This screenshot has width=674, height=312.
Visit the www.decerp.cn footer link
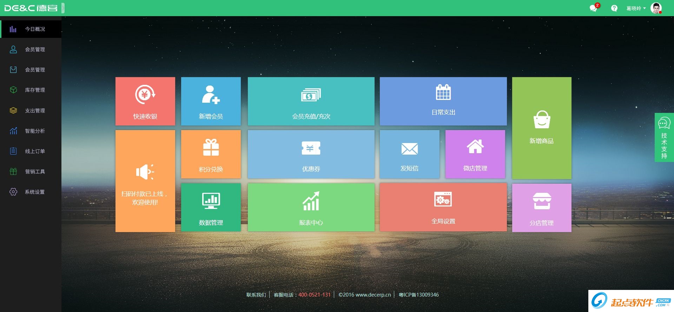pos(373,295)
